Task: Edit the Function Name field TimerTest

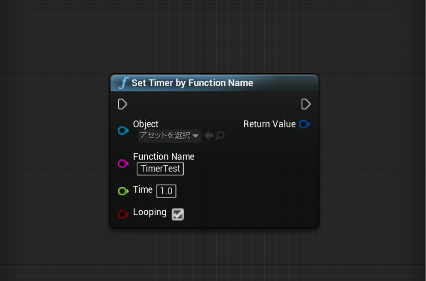Action: 160,169
